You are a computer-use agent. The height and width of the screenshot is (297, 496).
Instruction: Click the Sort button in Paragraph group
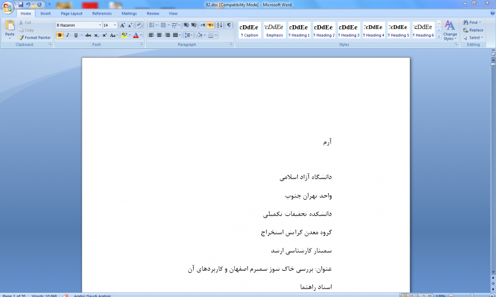point(219,25)
